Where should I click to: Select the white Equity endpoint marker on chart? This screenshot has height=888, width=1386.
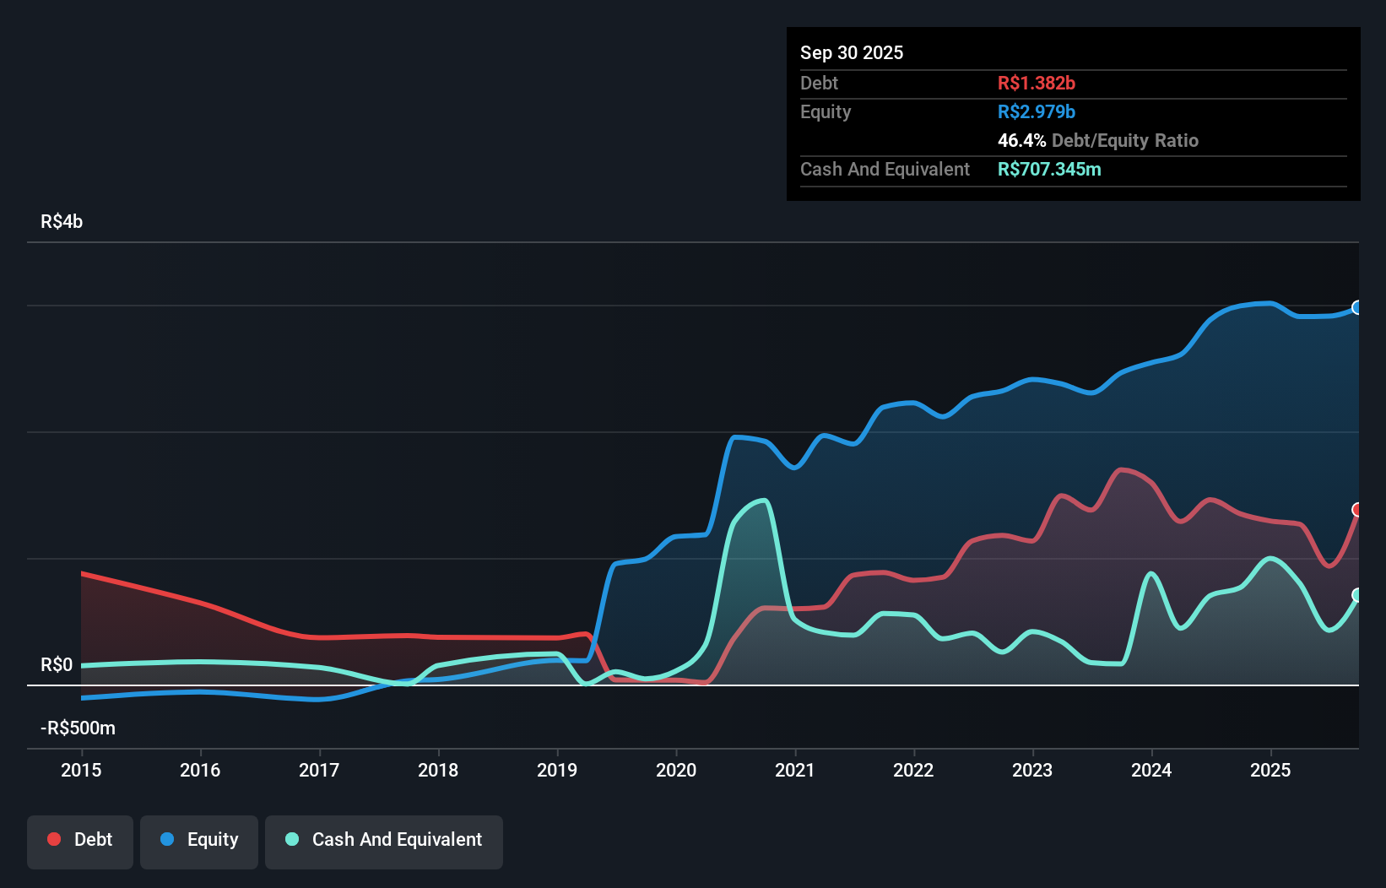tap(1356, 308)
